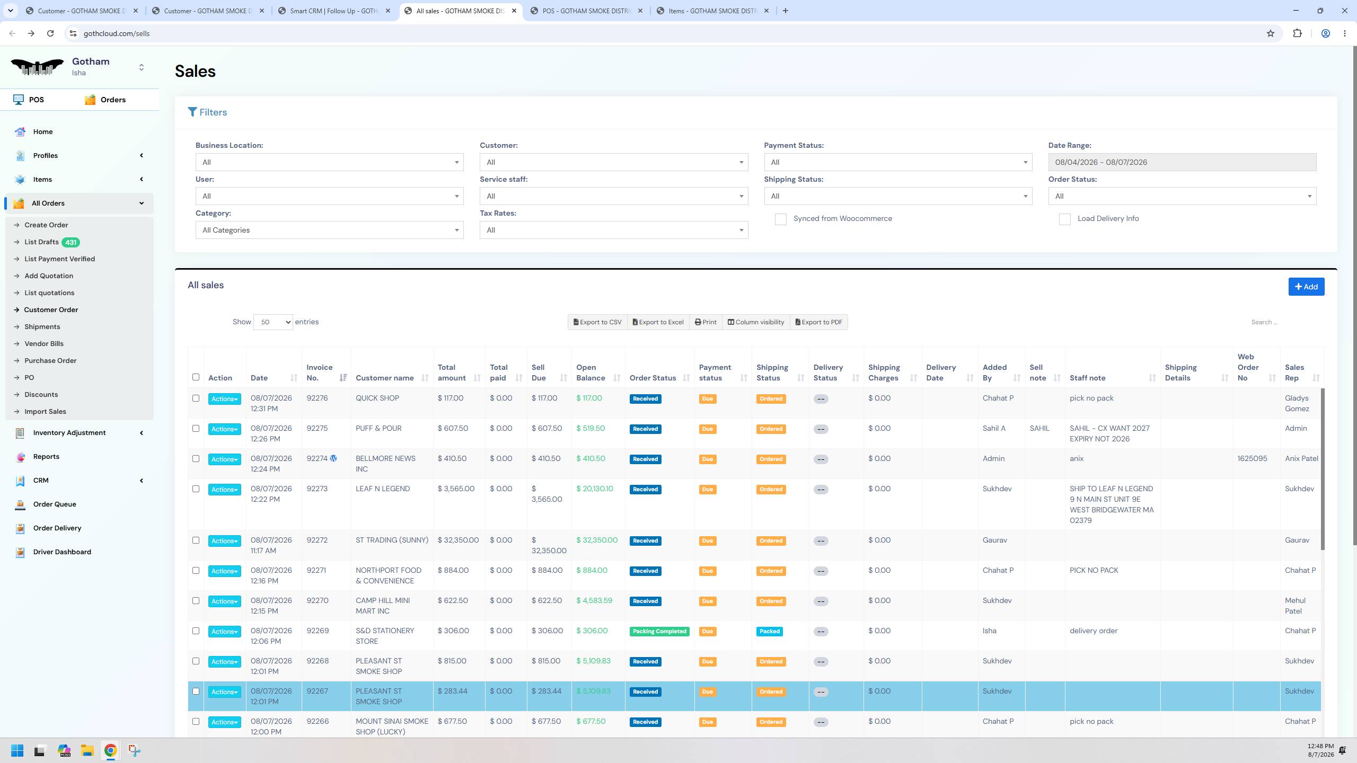The width and height of the screenshot is (1357, 763).
Task: Open Reports from the sidebar icon
Action: click(x=20, y=457)
